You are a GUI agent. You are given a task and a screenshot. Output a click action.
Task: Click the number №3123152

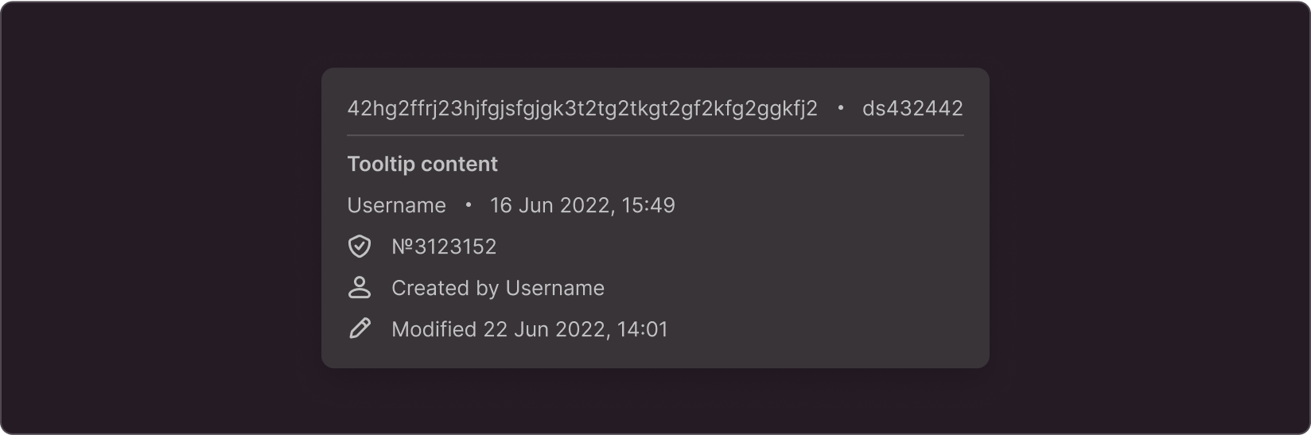pos(444,247)
